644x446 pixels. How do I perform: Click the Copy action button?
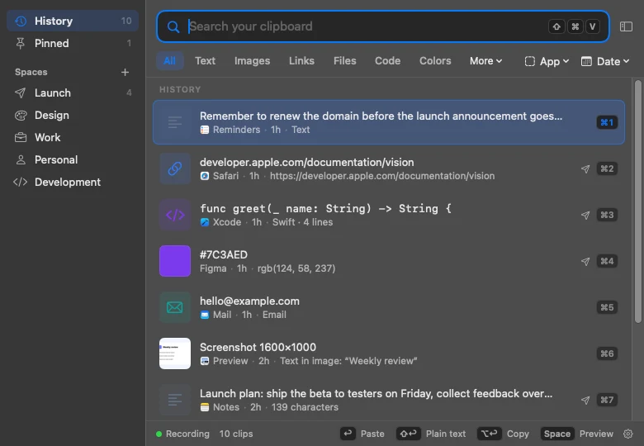point(503,434)
